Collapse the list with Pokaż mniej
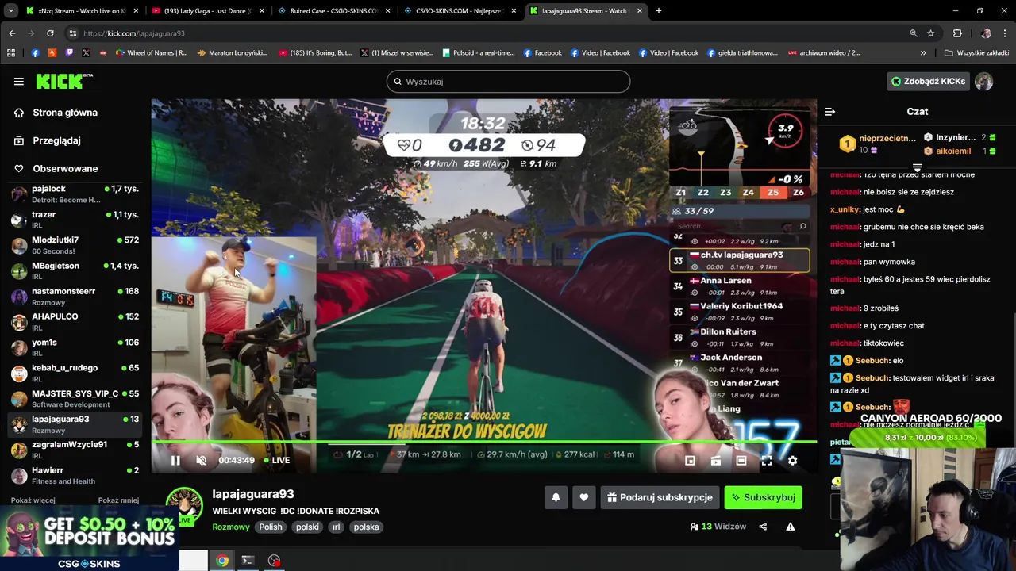 (x=118, y=500)
